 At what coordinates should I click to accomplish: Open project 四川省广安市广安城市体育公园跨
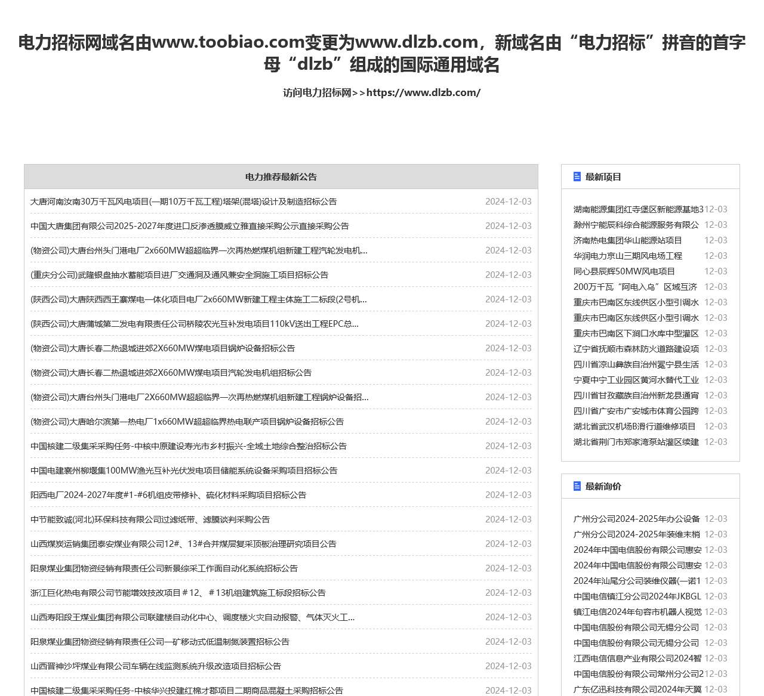point(636,411)
